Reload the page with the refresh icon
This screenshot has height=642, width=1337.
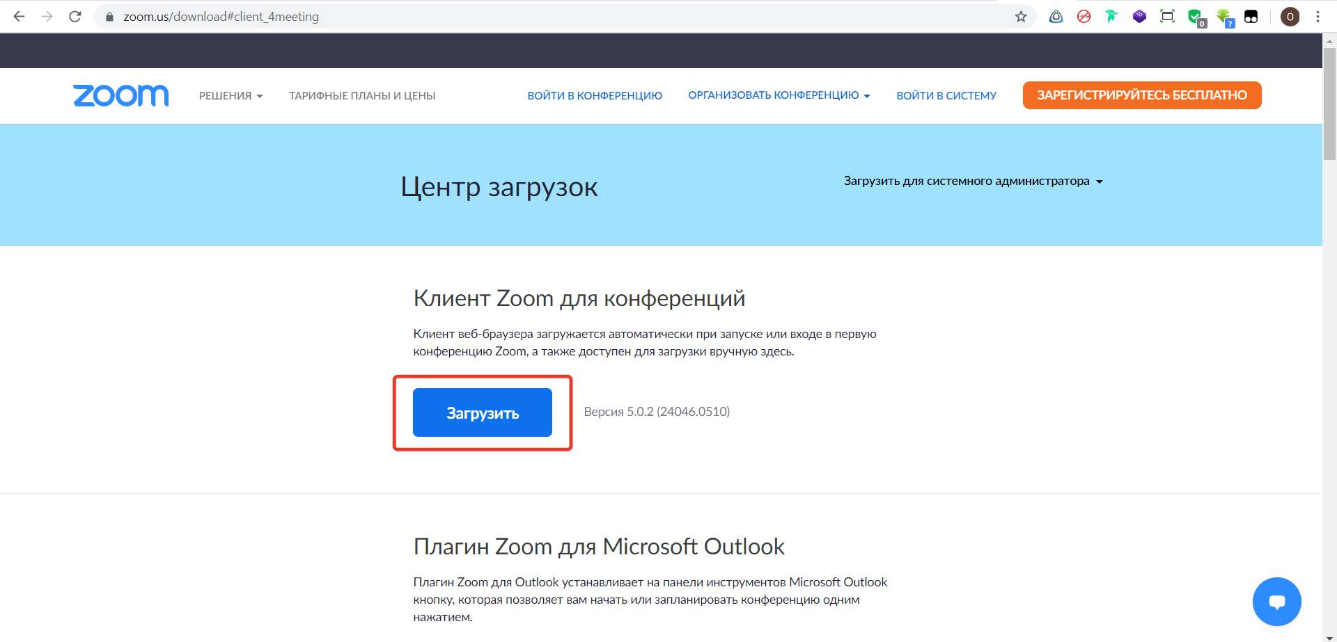point(75,16)
